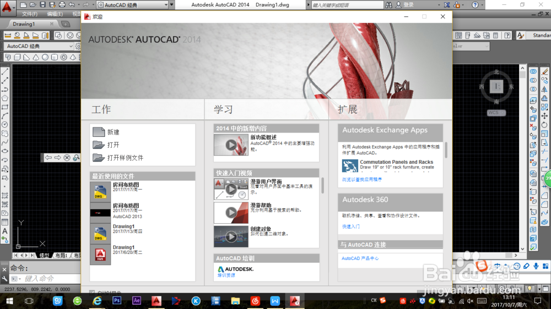The width and height of the screenshot is (551, 309).
Task: Play the 漫游用户界面 video thumbnail
Action: click(x=231, y=189)
